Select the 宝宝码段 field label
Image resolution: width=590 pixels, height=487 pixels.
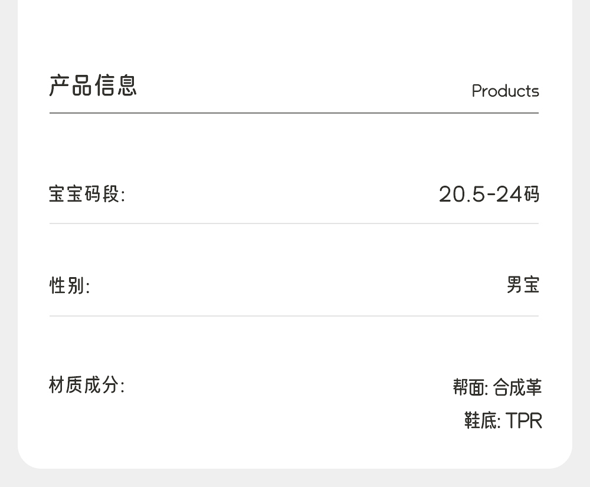87,194
